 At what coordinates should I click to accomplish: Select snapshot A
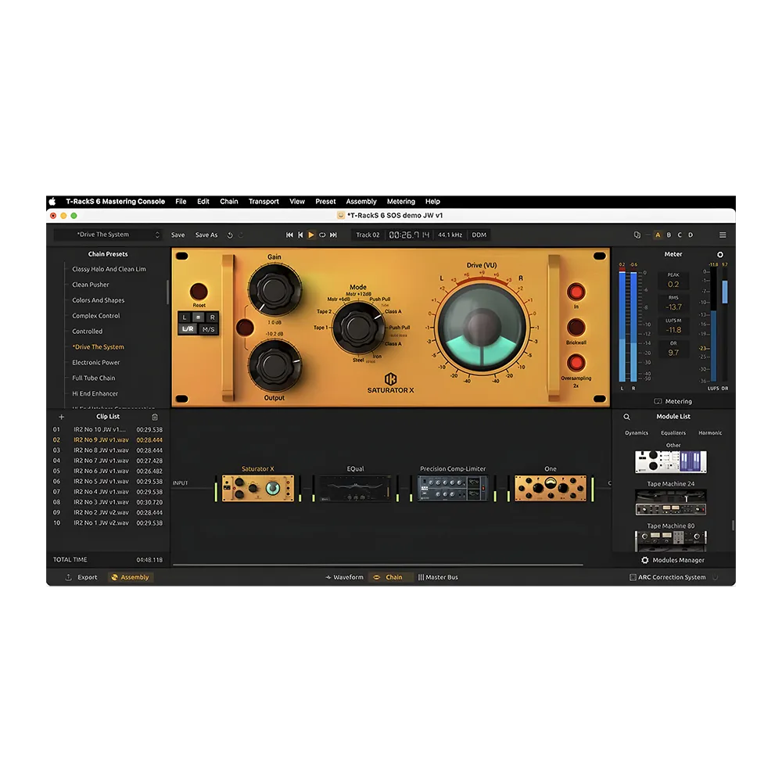point(658,235)
